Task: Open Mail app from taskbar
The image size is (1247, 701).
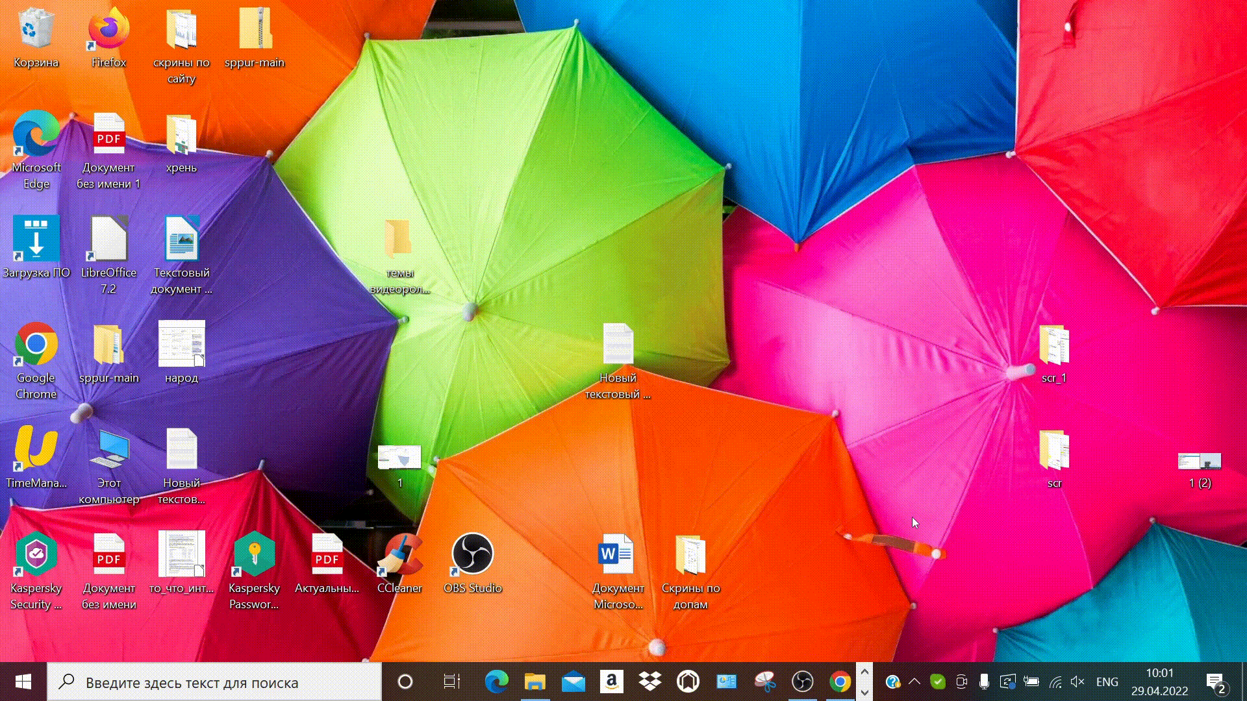Action: coord(573,682)
